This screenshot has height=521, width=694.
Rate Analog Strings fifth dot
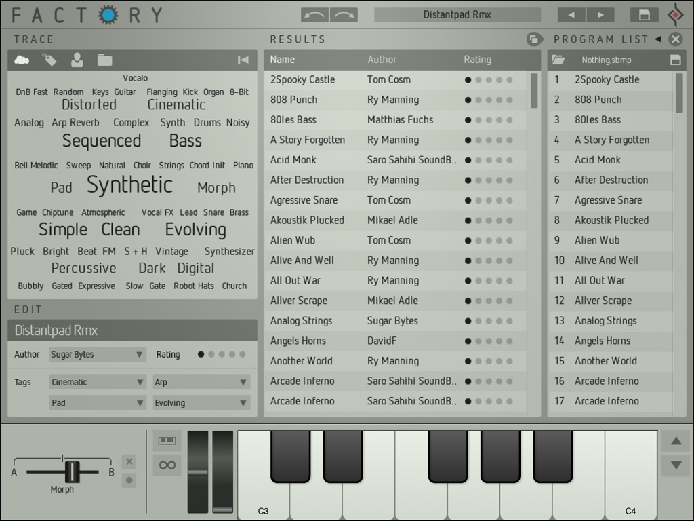[510, 321]
